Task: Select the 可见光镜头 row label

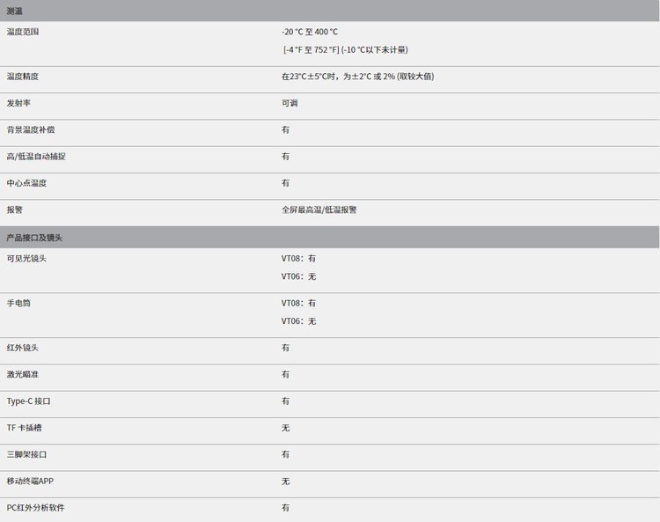Action: pos(26,259)
